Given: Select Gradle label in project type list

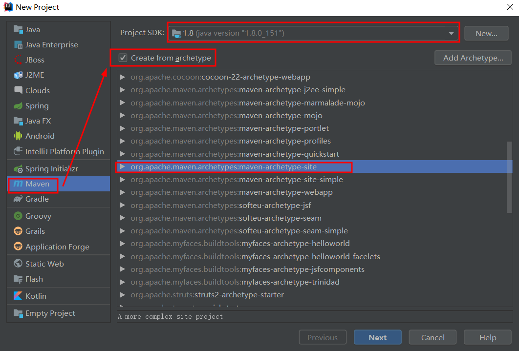Looking at the screenshot, I should (37, 199).
